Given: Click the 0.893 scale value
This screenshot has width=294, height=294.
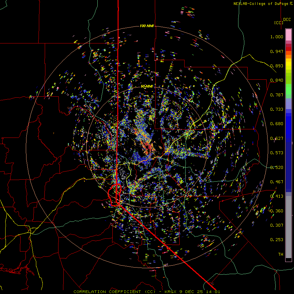Looking at the screenshot, I should point(277,66).
